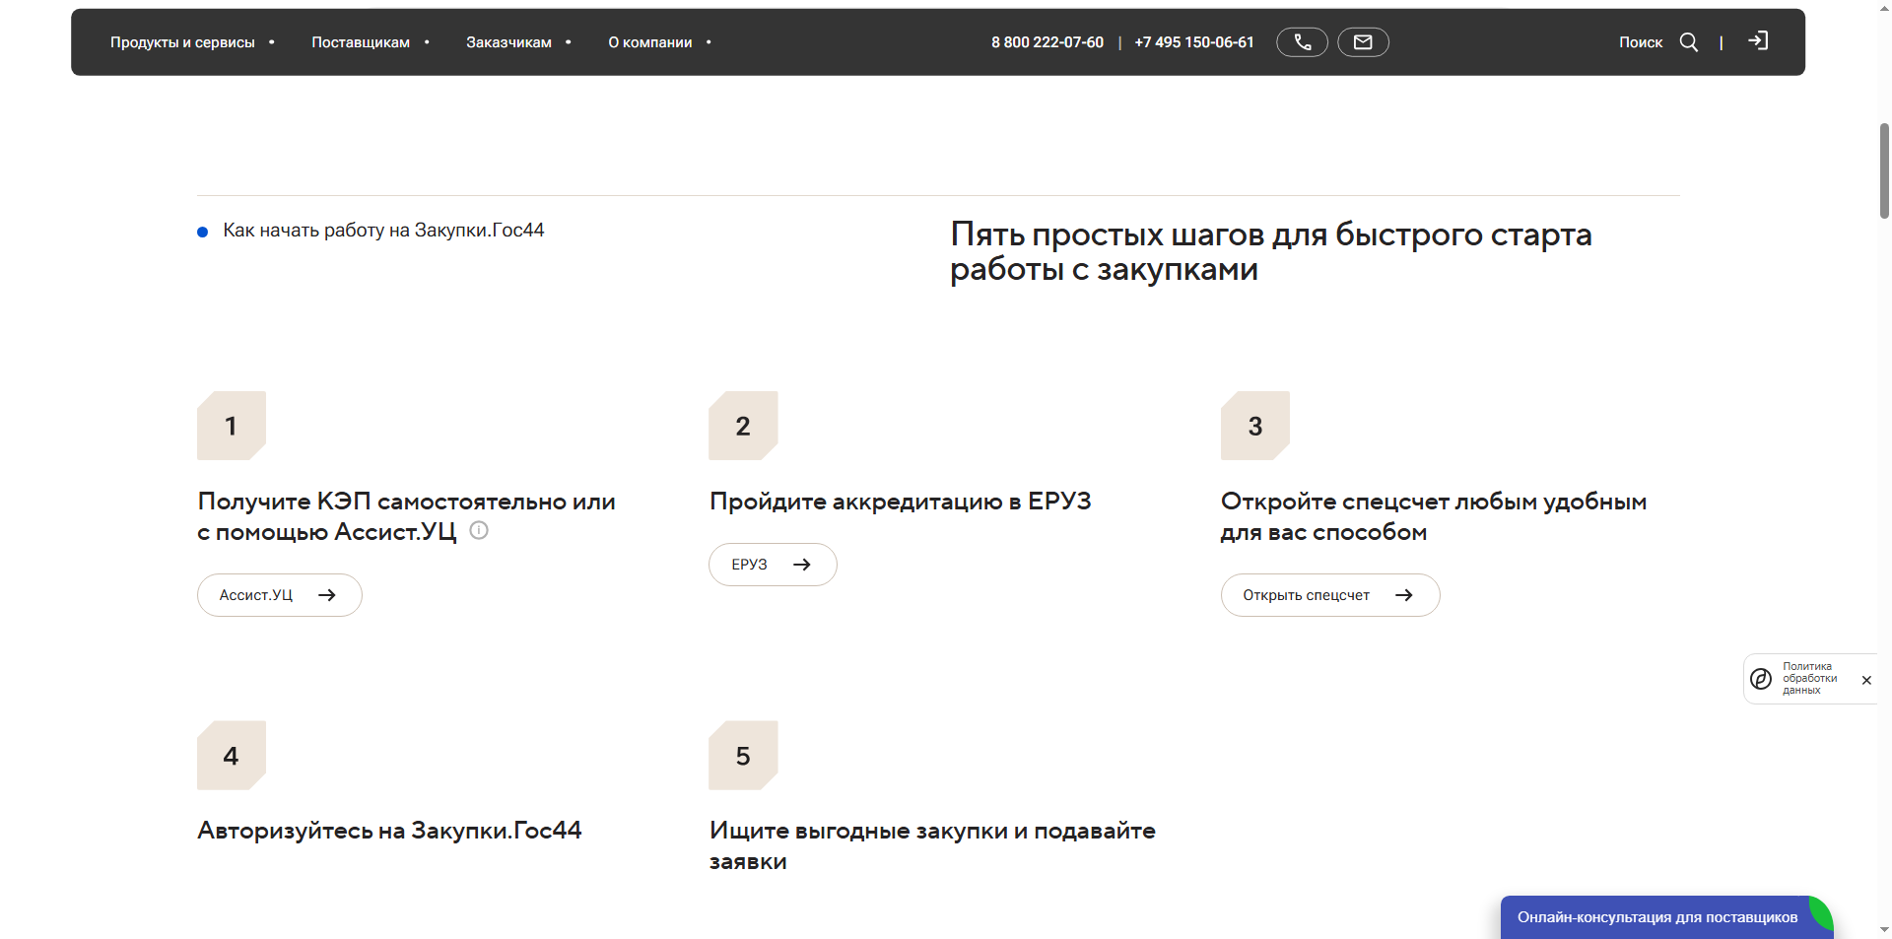Open Онлайн-консультация для поставщиков chat
The height and width of the screenshot is (939, 1892).
1666,917
